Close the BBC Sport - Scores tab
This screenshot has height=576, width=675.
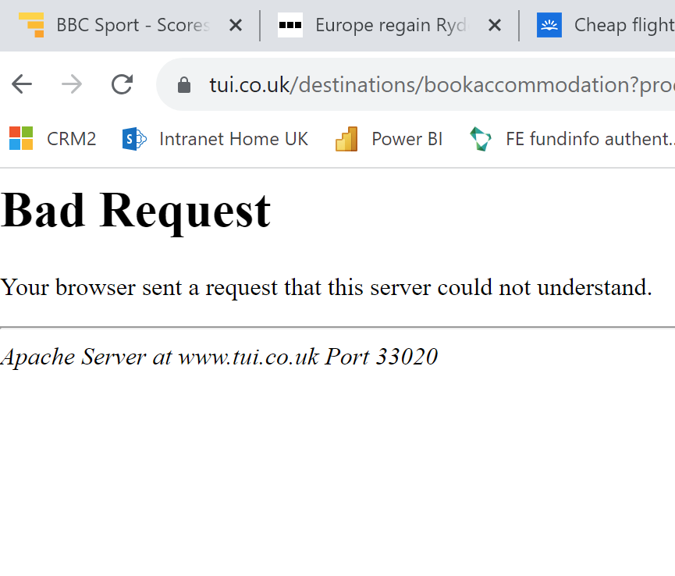pyautogui.click(x=236, y=26)
